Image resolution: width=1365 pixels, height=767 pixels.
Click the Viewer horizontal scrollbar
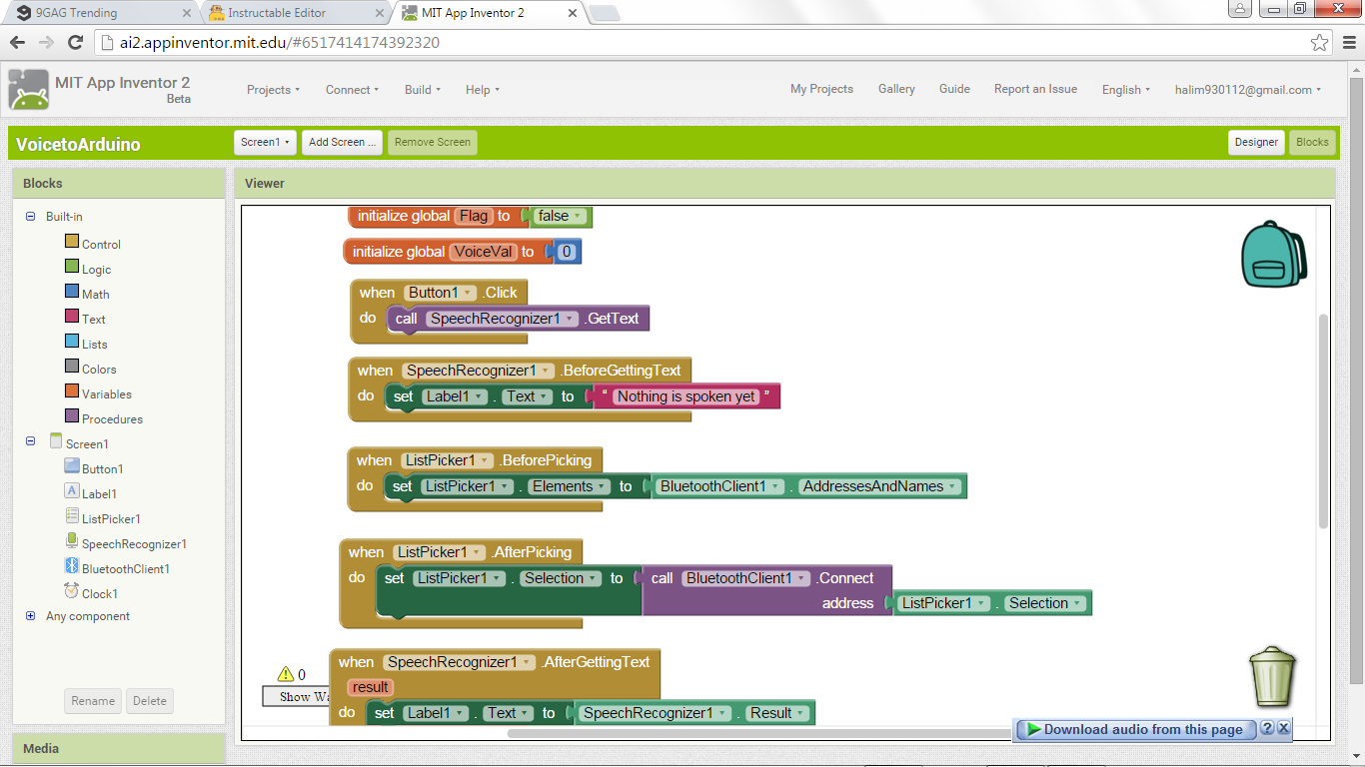click(x=761, y=733)
